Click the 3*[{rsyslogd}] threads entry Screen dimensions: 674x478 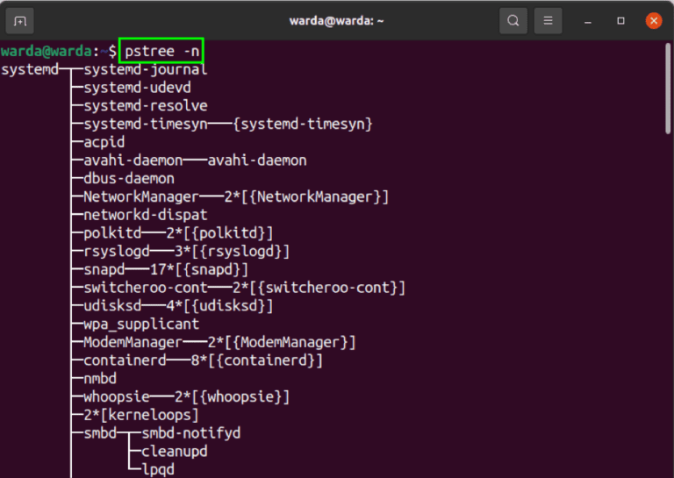pos(232,251)
